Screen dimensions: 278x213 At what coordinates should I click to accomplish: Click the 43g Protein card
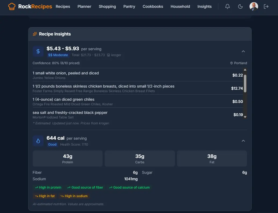click(x=67, y=158)
